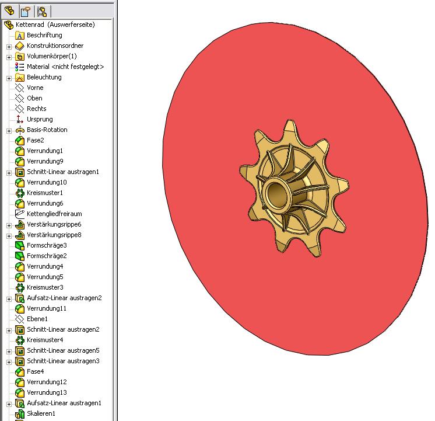Expand the Basis-Rotation feature
Screen dimensions: 435x421
(x=9, y=131)
